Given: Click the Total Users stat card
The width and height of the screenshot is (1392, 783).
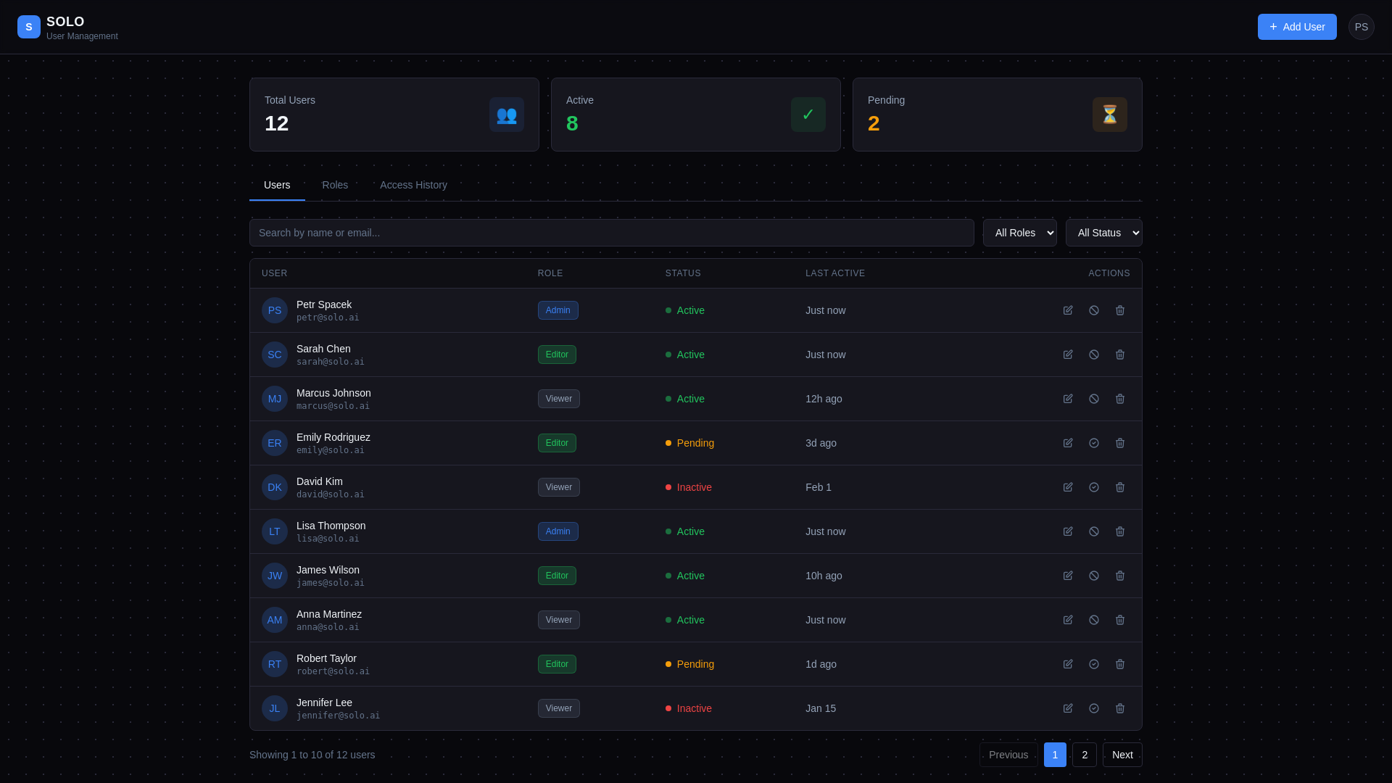Looking at the screenshot, I should (x=394, y=115).
